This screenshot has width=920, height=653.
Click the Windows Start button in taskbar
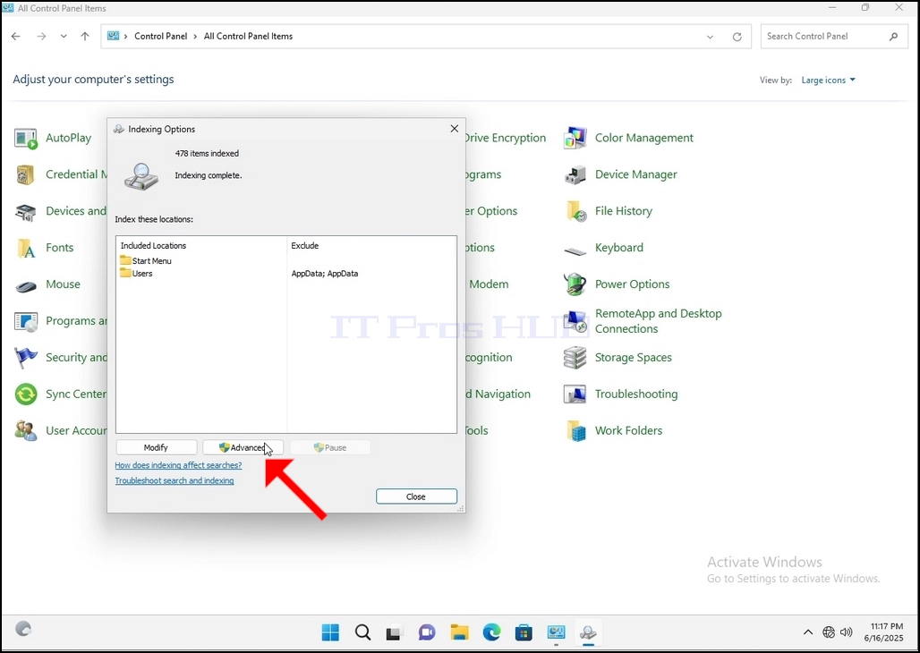tap(330, 632)
